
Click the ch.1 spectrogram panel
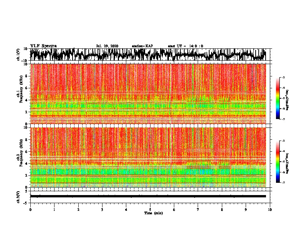pos(148,94)
